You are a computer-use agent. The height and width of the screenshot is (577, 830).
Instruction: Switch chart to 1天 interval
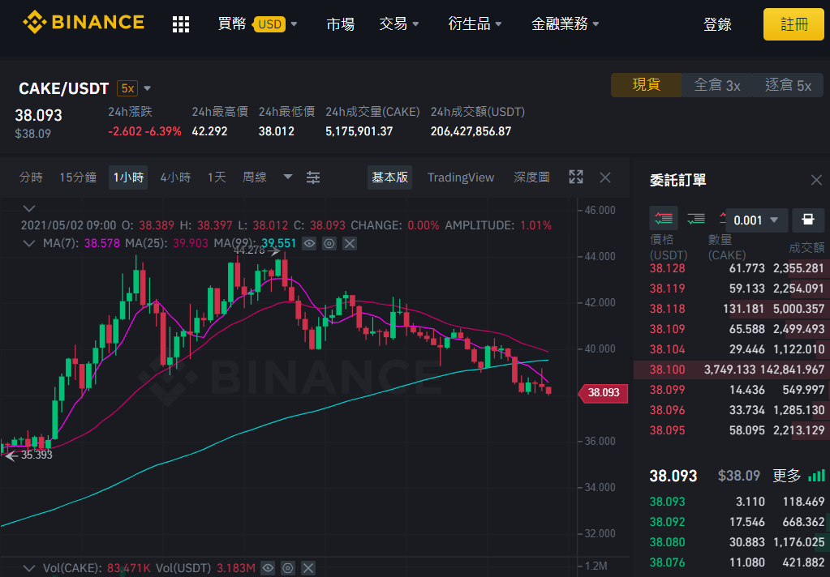[x=217, y=177]
